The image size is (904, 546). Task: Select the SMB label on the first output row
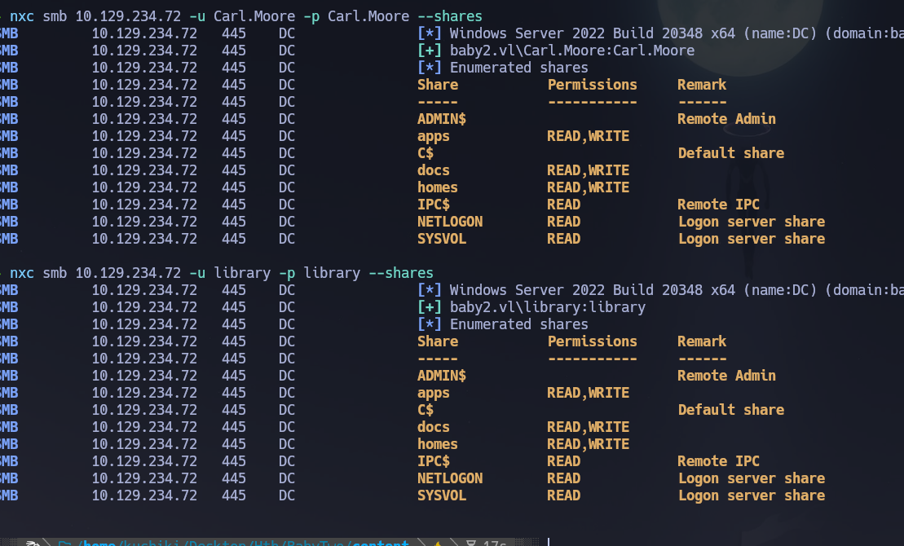pos(8,33)
